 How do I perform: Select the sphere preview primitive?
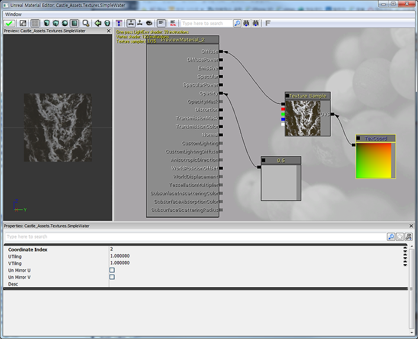click(x=65, y=23)
